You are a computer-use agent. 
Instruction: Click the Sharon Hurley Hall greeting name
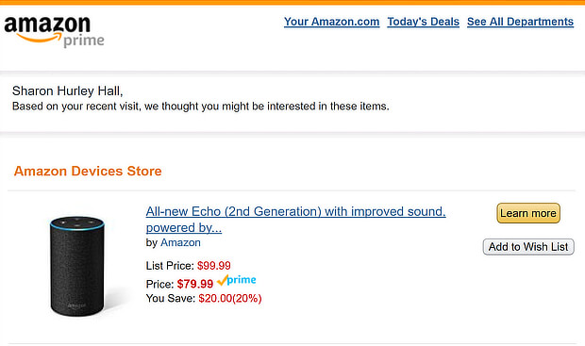(68, 91)
